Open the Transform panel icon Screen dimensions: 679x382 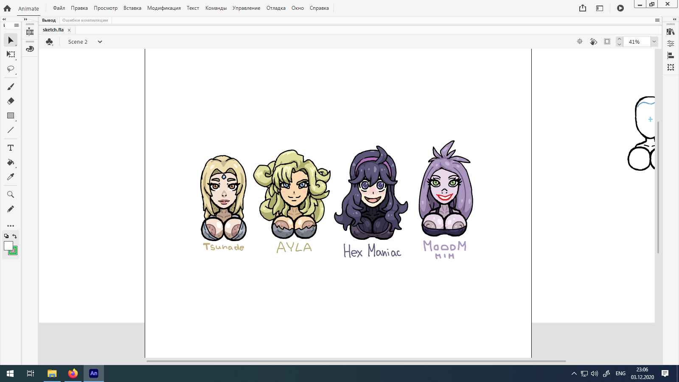[x=671, y=67]
